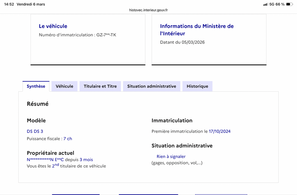Go to the Historique tab

(198, 86)
